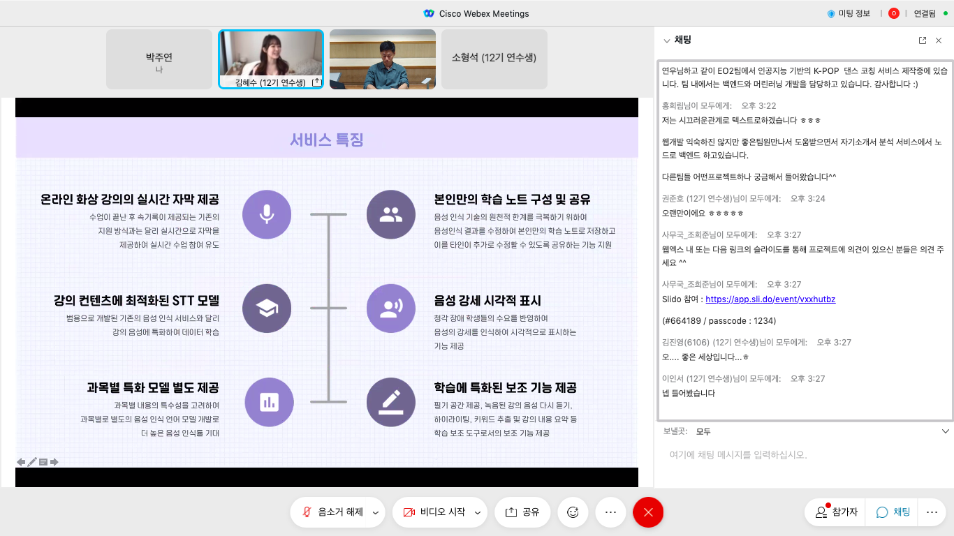
Task: Pop out the chat panel
Action: pos(923,40)
